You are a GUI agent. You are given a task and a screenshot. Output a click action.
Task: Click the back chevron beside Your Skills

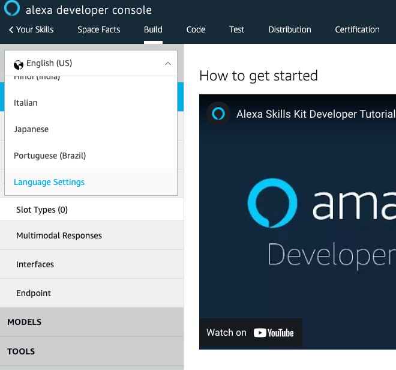coord(11,30)
